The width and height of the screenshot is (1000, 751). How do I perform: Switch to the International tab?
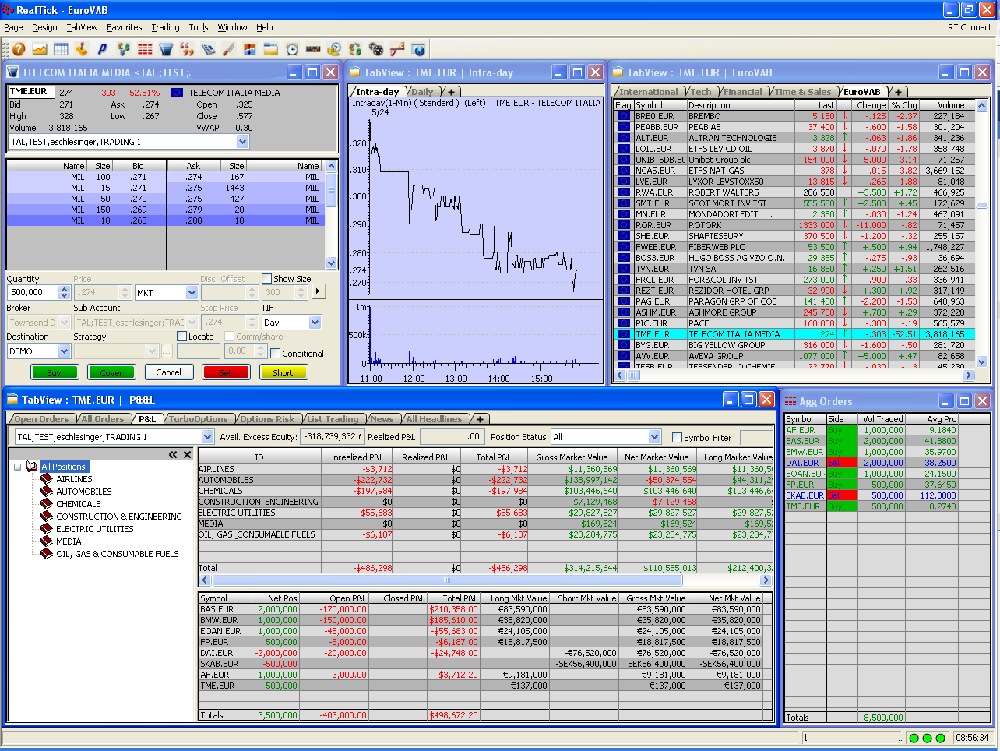[x=649, y=92]
